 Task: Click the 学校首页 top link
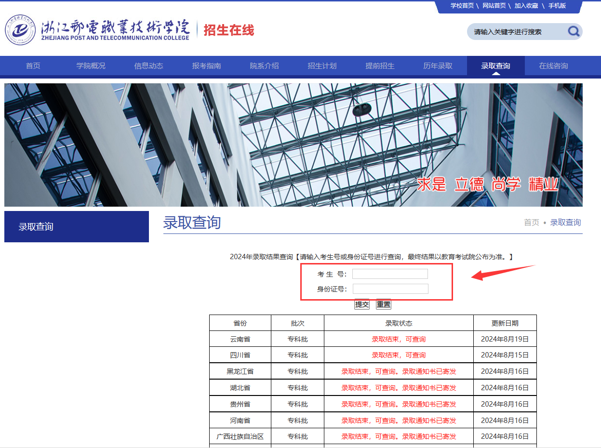coord(462,6)
